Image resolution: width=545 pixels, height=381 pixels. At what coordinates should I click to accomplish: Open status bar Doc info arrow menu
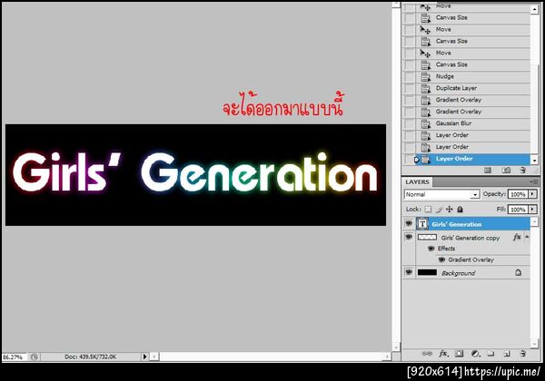(x=145, y=357)
